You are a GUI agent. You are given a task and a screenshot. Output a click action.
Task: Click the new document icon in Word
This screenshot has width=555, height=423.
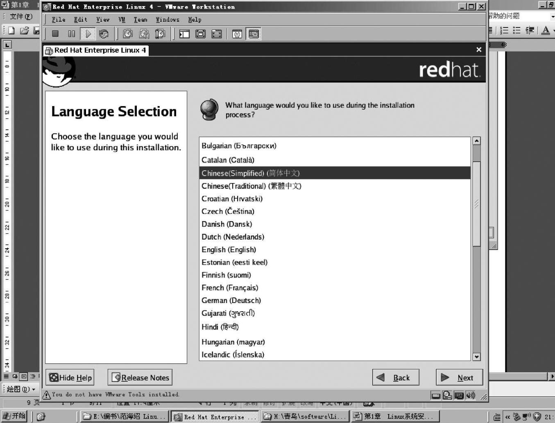(11, 30)
